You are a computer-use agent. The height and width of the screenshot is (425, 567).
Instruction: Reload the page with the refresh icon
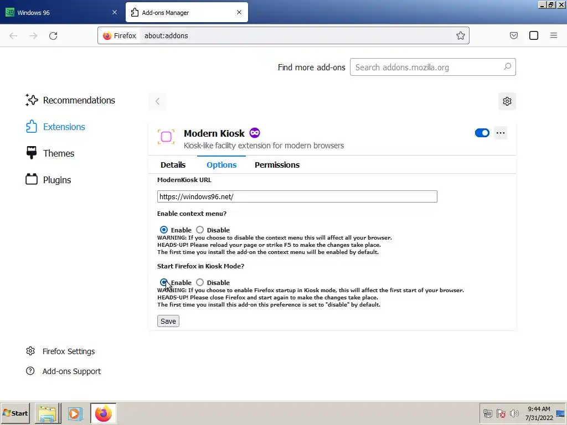(x=53, y=36)
